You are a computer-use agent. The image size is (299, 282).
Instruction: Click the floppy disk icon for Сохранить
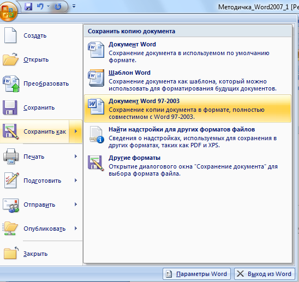point(10,107)
